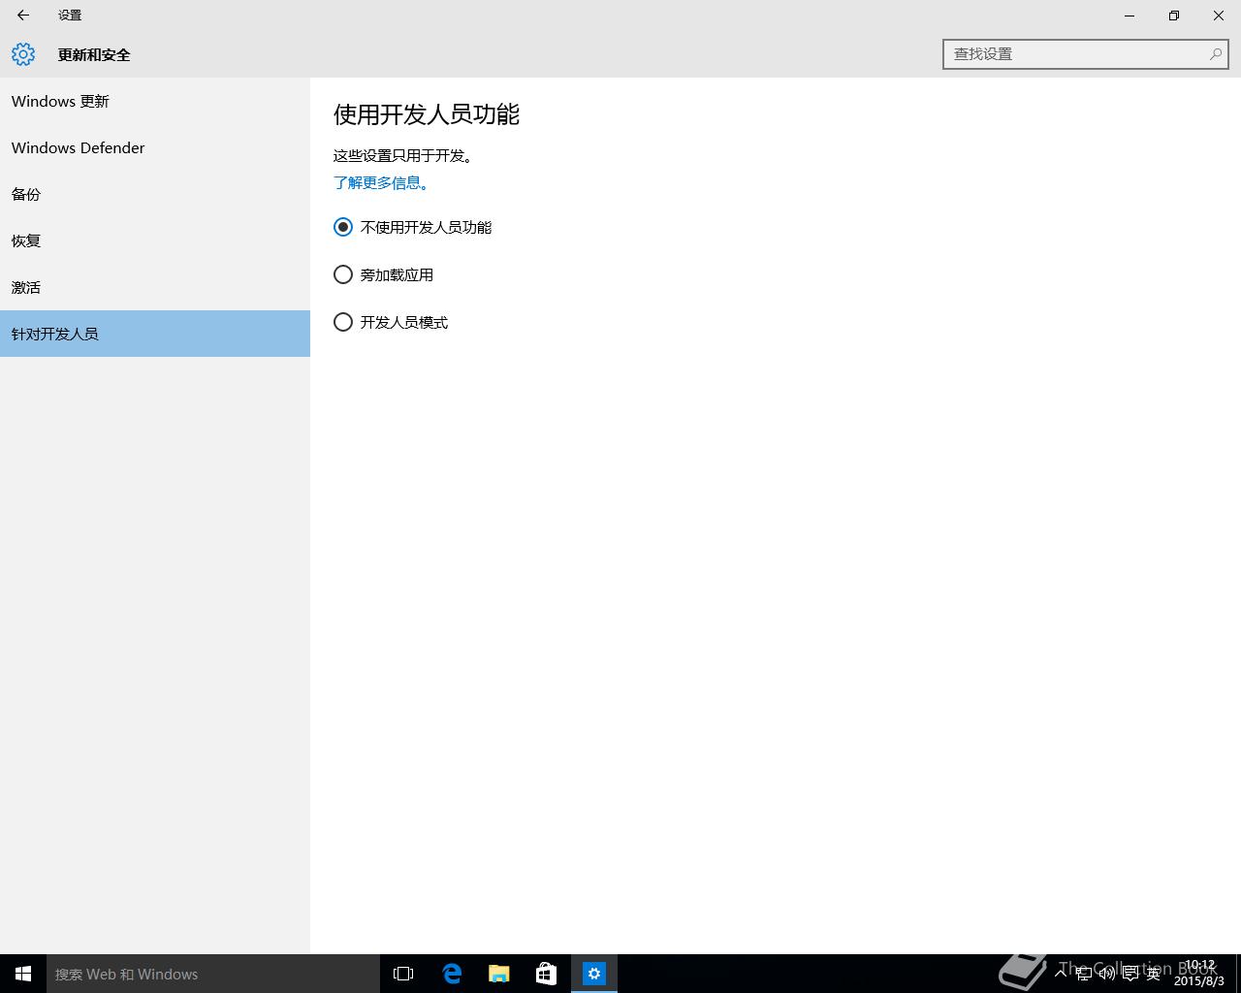Select 针对开发人员 section
The image size is (1241, 993).
click(155, 334)
